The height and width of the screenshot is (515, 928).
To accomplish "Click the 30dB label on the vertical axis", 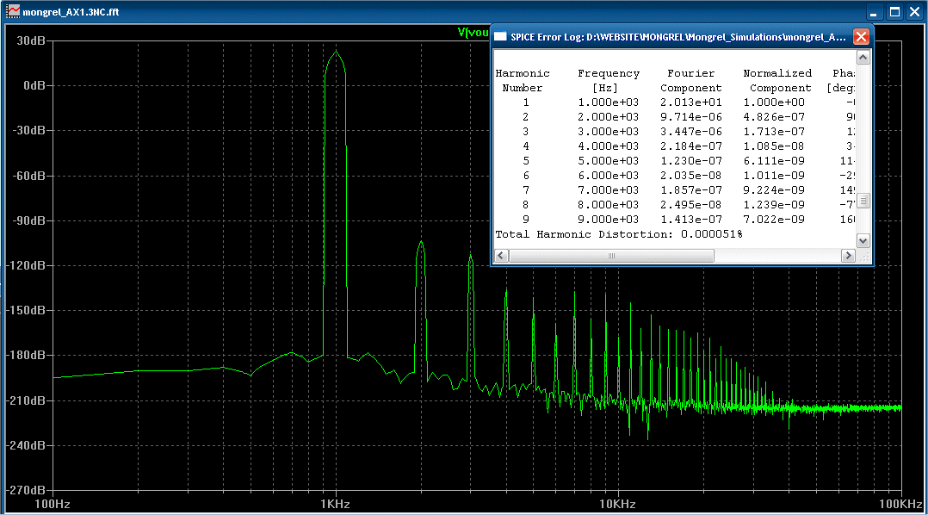I will coord(30,40).
